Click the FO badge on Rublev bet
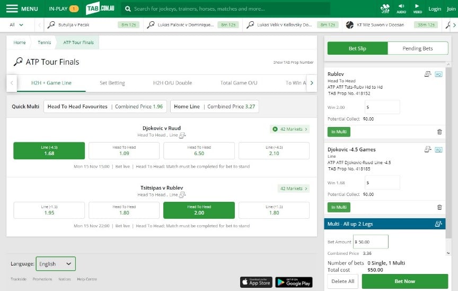 438,74
